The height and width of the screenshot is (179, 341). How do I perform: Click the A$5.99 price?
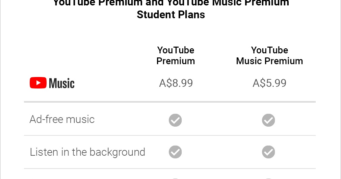pos(269,83)
